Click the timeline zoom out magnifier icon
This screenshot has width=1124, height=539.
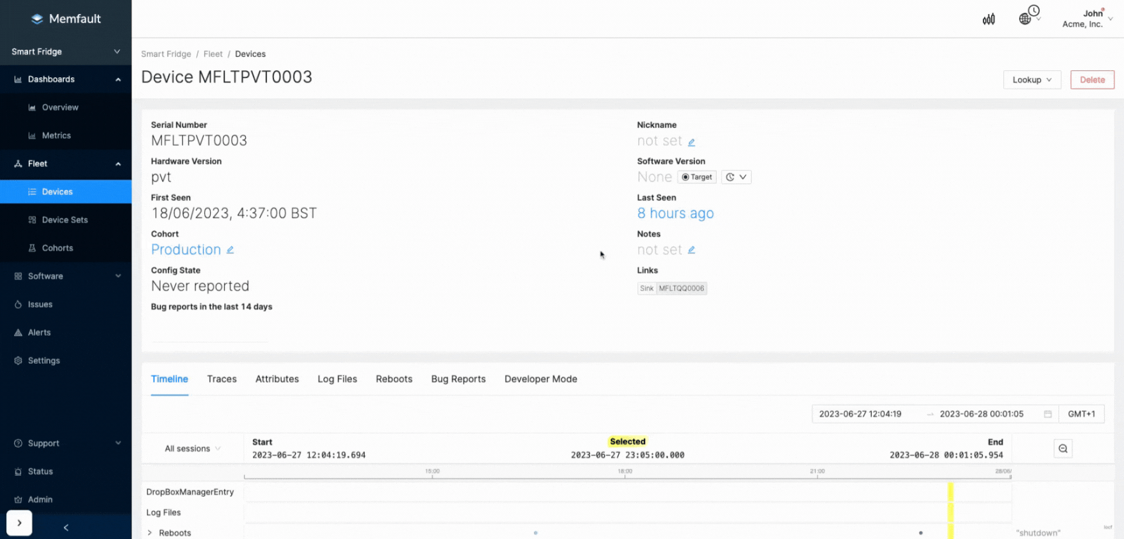click(x=1063, y=449)
